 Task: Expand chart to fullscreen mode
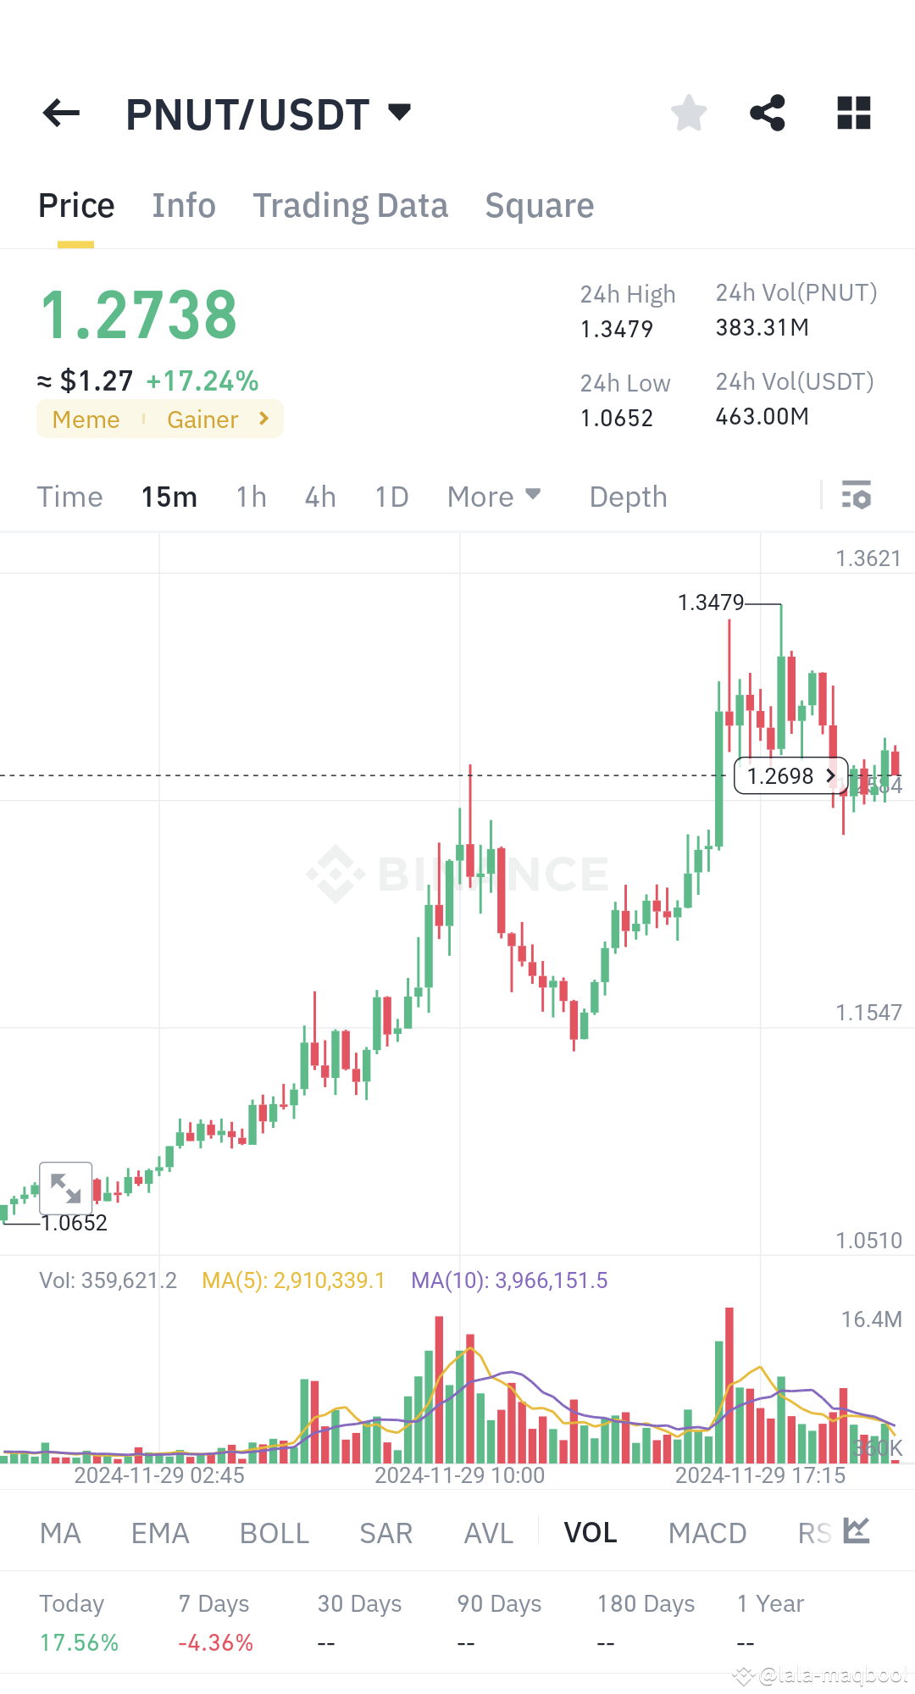pos(66,1189)
